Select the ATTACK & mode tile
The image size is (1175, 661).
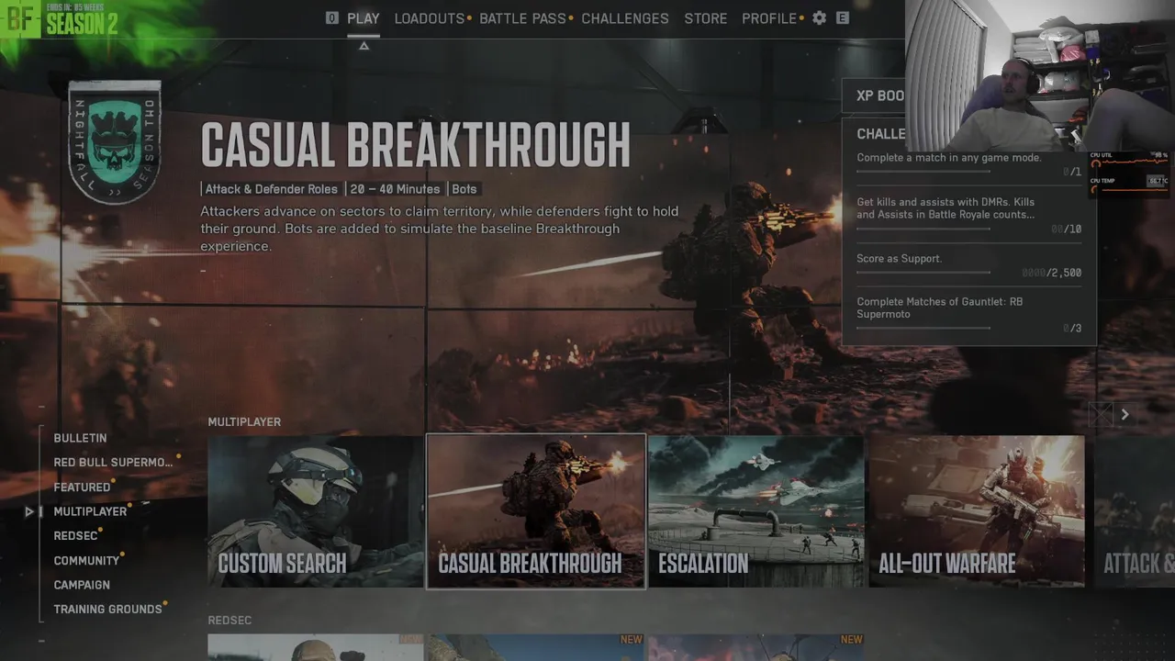pyautogui.click(x=1135, y=511)
